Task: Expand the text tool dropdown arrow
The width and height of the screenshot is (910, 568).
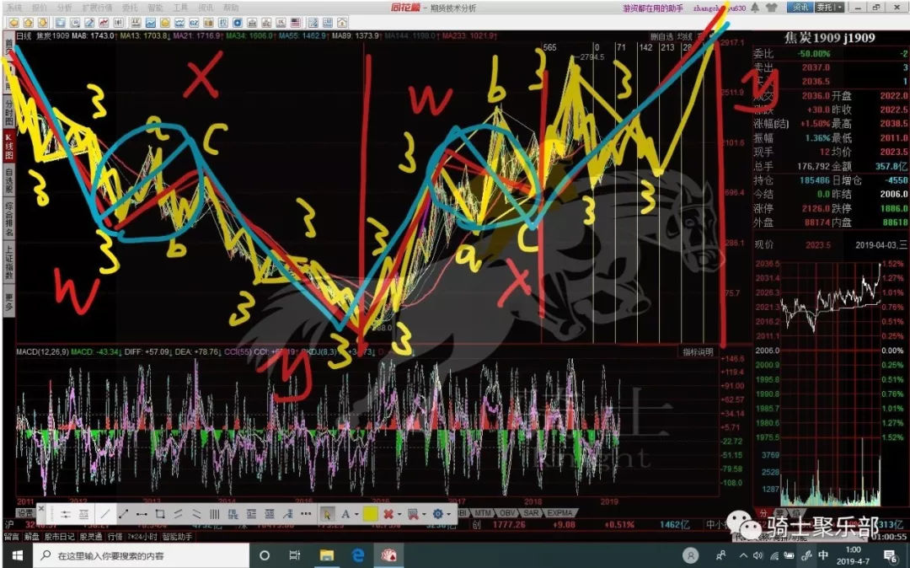Action: (356, 513)
